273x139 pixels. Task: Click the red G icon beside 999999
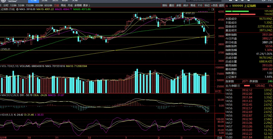tap(227, 6)
